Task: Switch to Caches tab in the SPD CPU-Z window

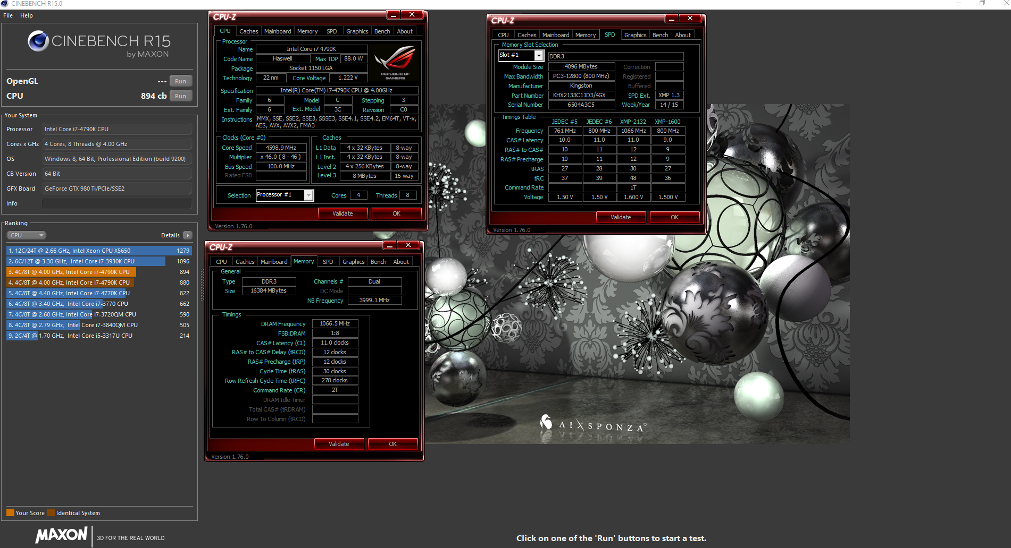Action: pyautogui.click(x=527, y=35)
